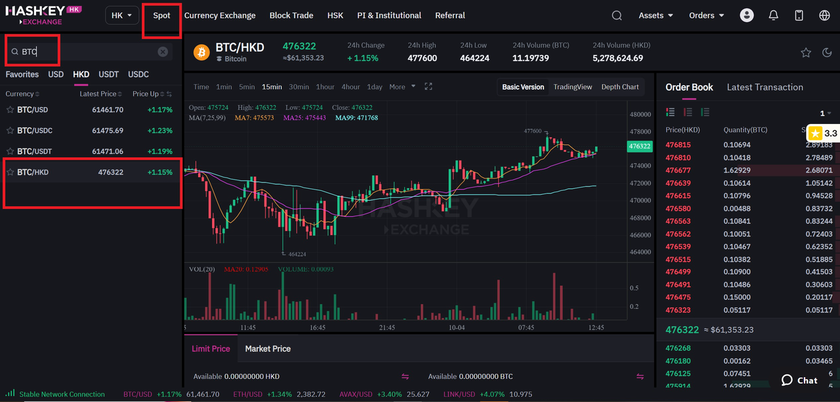Star the BTC/USD pair in list
Screen dimensions: 840x402
pos(10,110)
